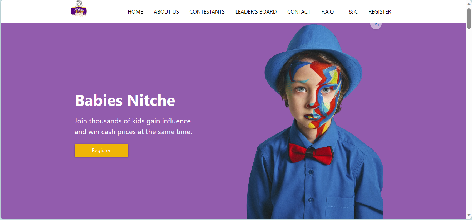Click the red bow tie in the photo

[310, 153]
